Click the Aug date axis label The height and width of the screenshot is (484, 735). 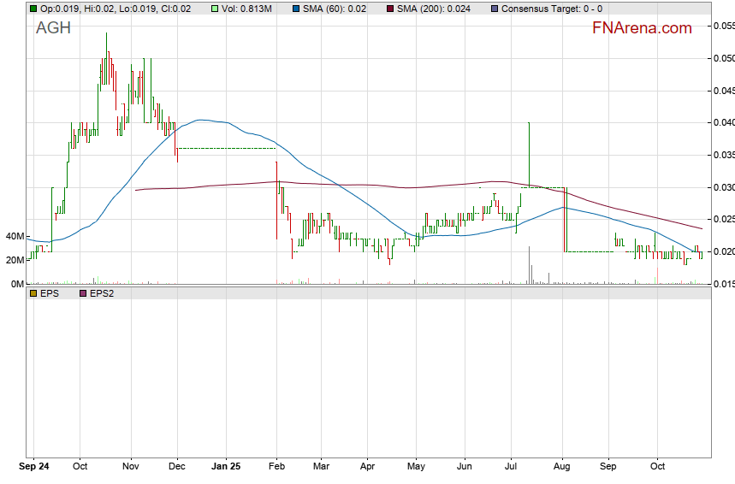coord(563,468)
